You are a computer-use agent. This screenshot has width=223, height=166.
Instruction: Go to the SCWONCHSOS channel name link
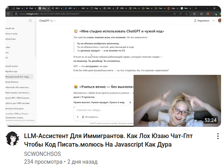42,154
